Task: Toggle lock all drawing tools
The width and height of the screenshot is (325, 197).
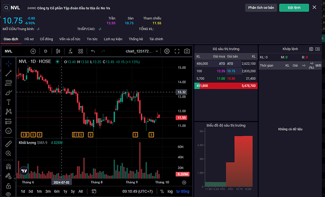Action: [8, 186]
